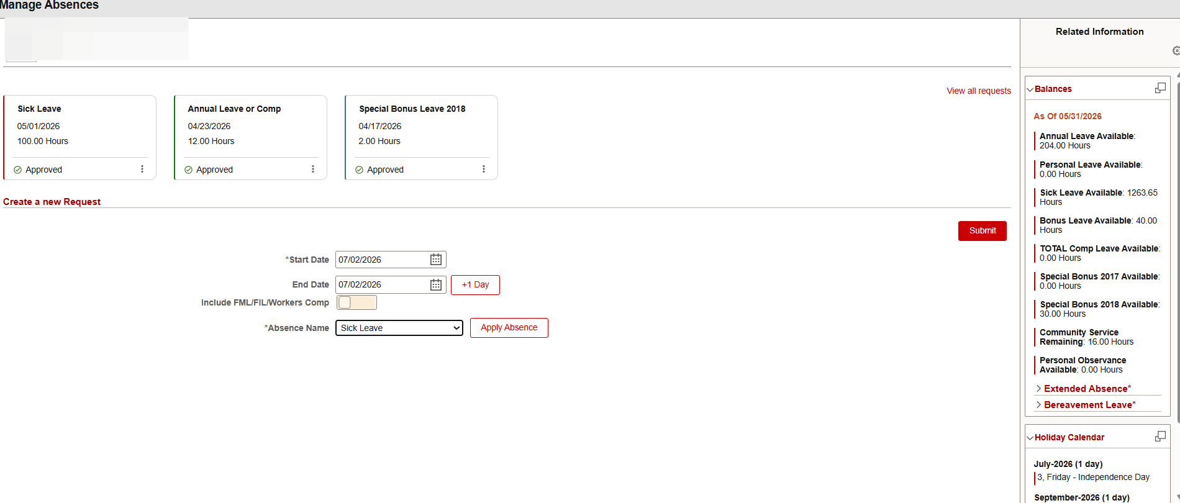Click the 100.00 Hours value on Sick Leave
This screenshot has height=503, width=1180.
[x=43, y=141]
